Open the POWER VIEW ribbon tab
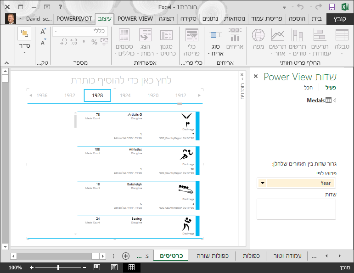Viewport: 354px width, 273px height. (x=135, y=19)
